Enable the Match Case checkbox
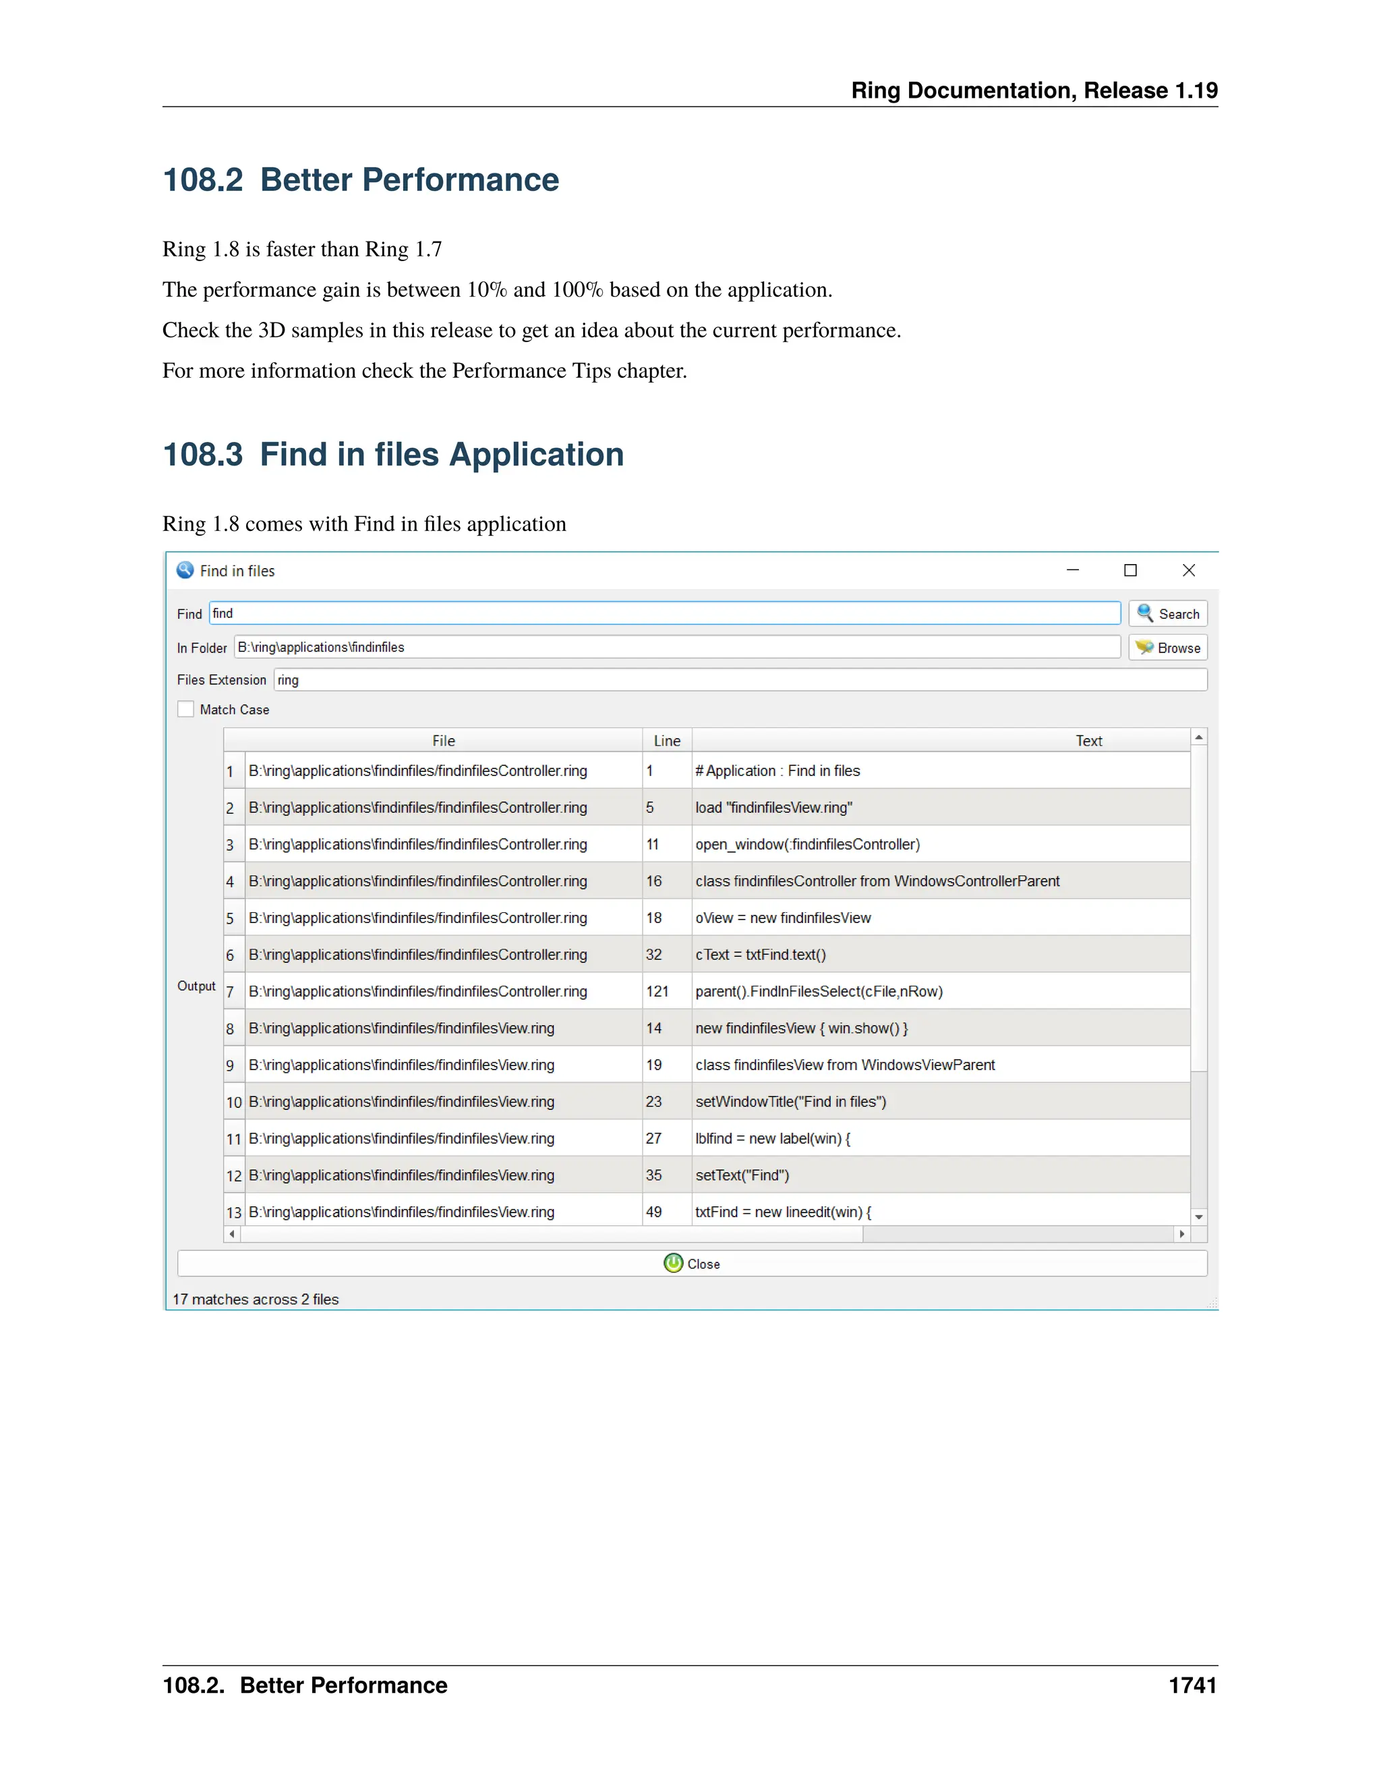 pyautogui.click(x=187, y=709)
